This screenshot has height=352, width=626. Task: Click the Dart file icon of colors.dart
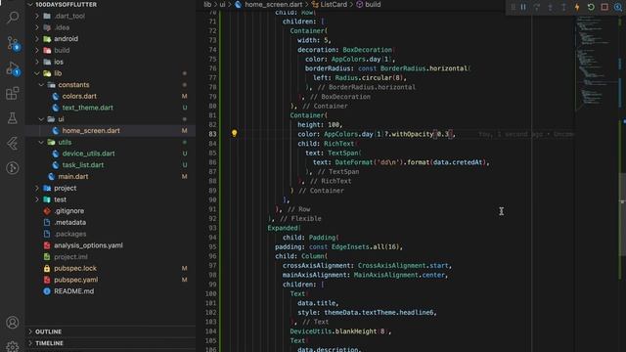pyautogui.click(x=56, y=96)
